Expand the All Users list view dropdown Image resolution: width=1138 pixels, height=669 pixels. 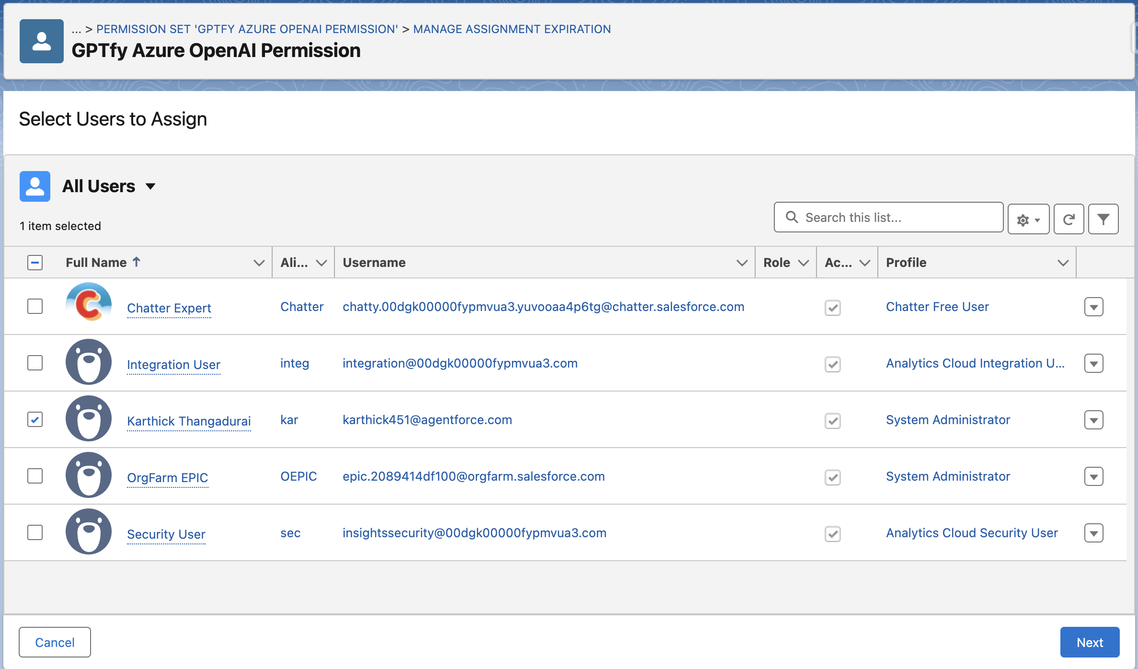click(150, 186)
